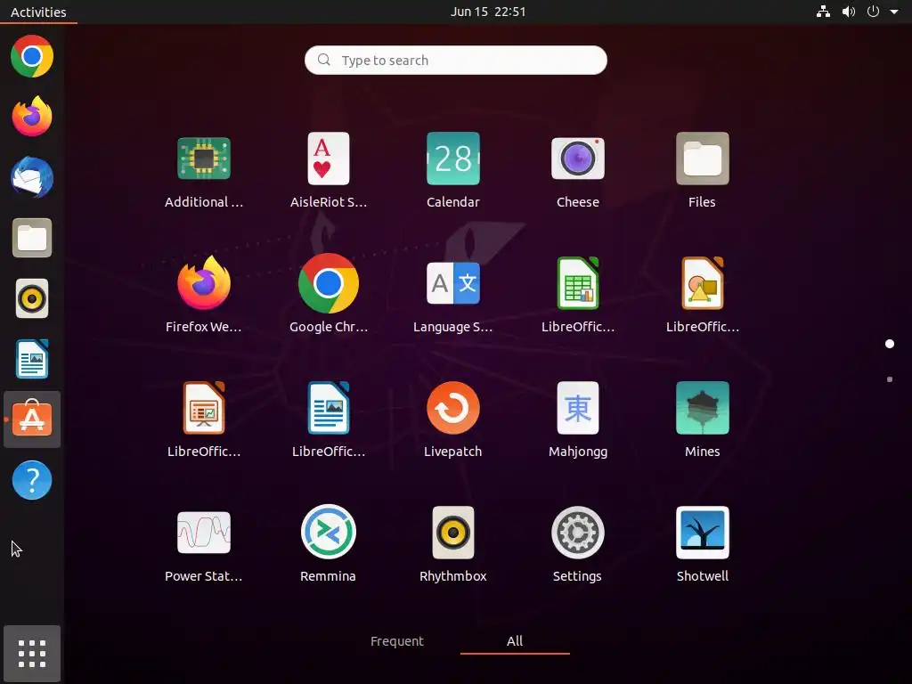Viewport: 912px width, 684px height.
Task: Click Ubuntu Software in the dock
Action: pyautogui.click(x=32, y=419)
